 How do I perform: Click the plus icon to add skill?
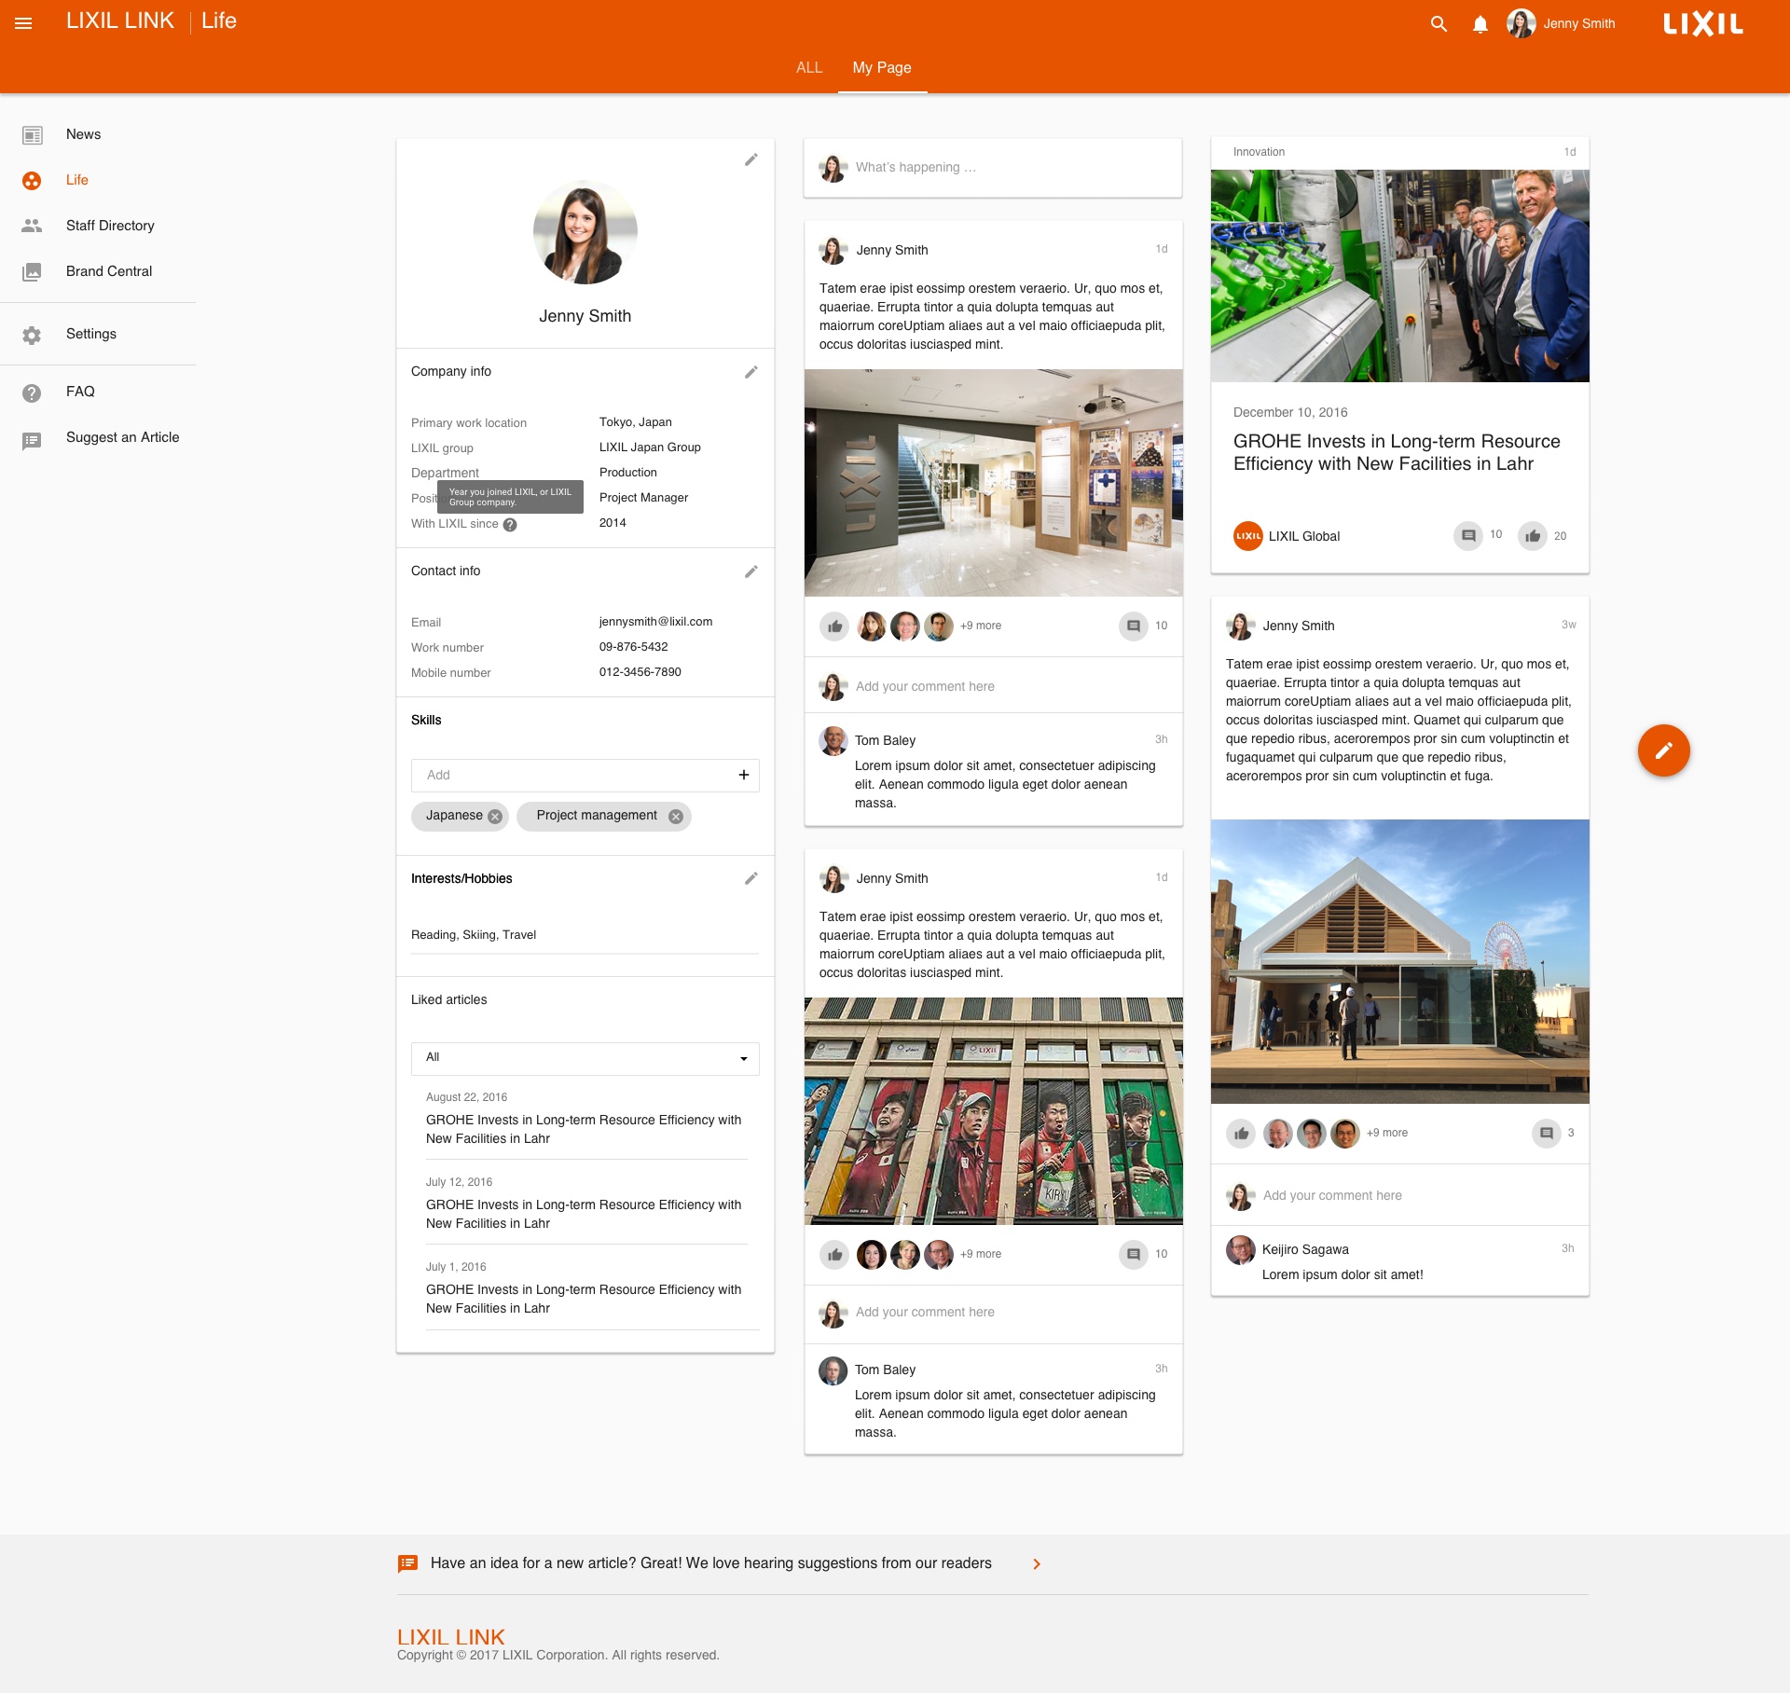(x=743, y=776)
